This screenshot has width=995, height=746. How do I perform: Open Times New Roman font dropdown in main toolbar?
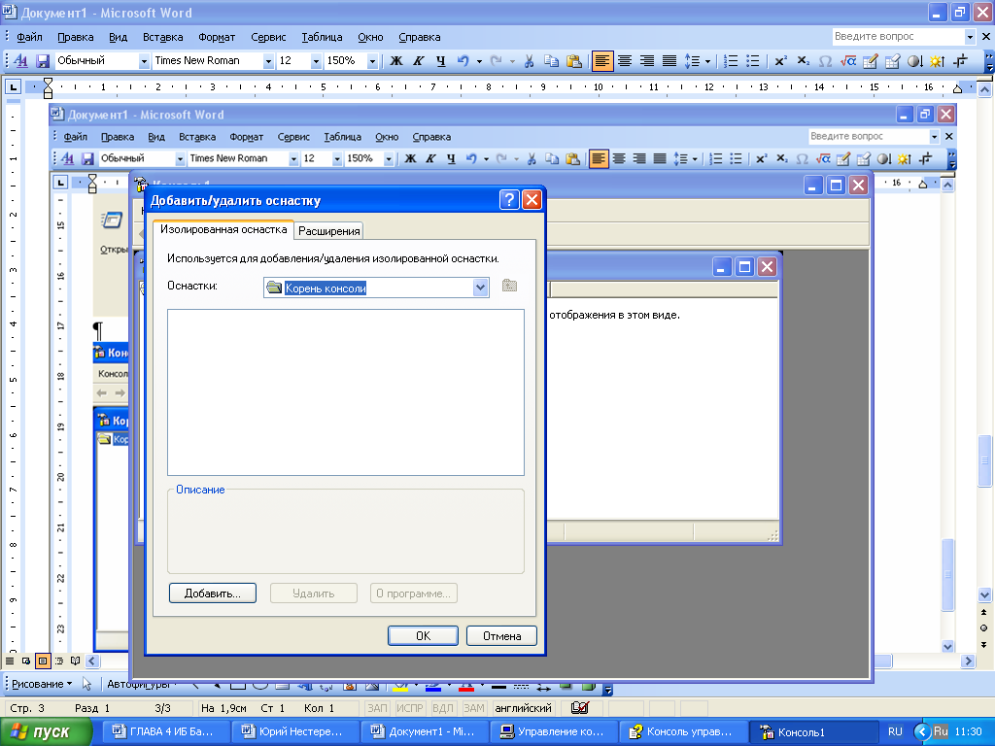click(268, 61)
